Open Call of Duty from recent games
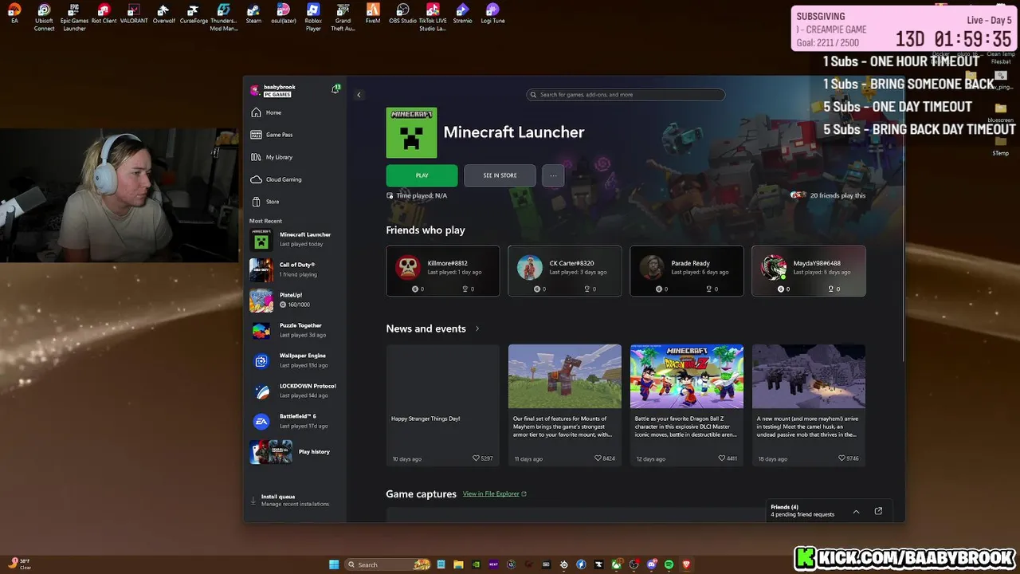The height and width of the screenshot is (574, 1020). coord(296,269)
